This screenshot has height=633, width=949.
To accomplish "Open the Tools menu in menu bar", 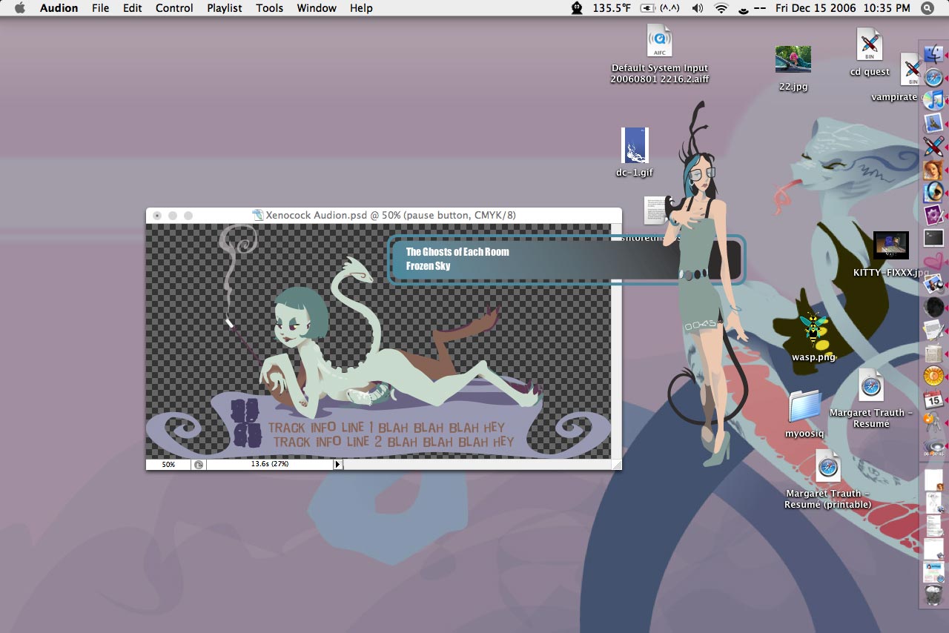I will 269,8.
